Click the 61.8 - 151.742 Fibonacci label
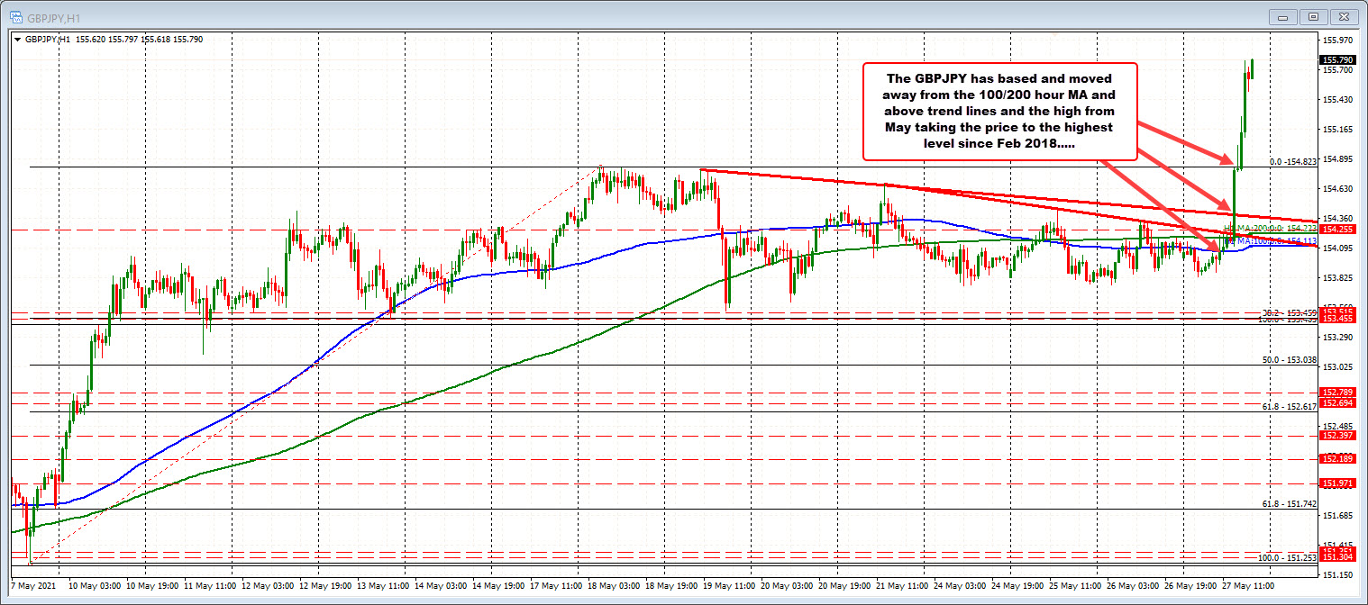The width and height of the screenshot is (1368, 605). pyautogui.click(x=1289, y=504)
